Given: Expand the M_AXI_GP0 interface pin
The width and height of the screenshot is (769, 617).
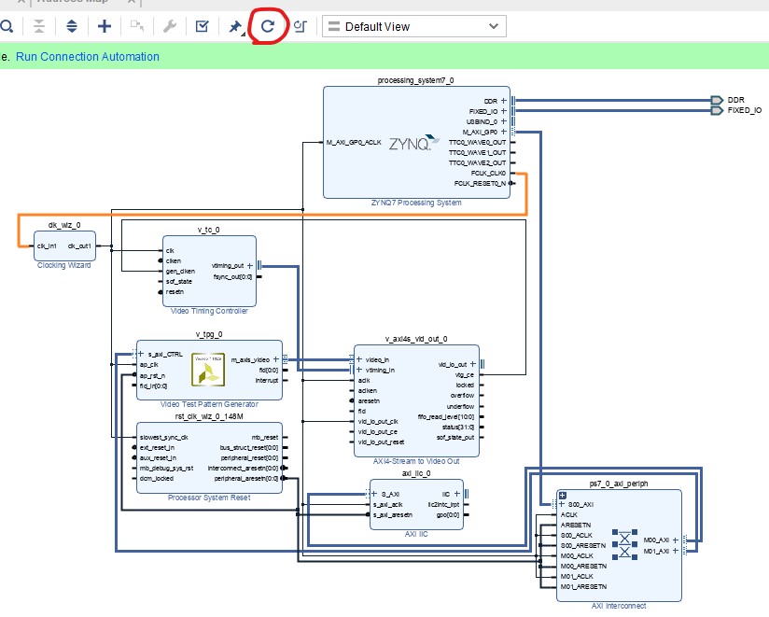Looking at the screenshot, I should tap(504, 132).
